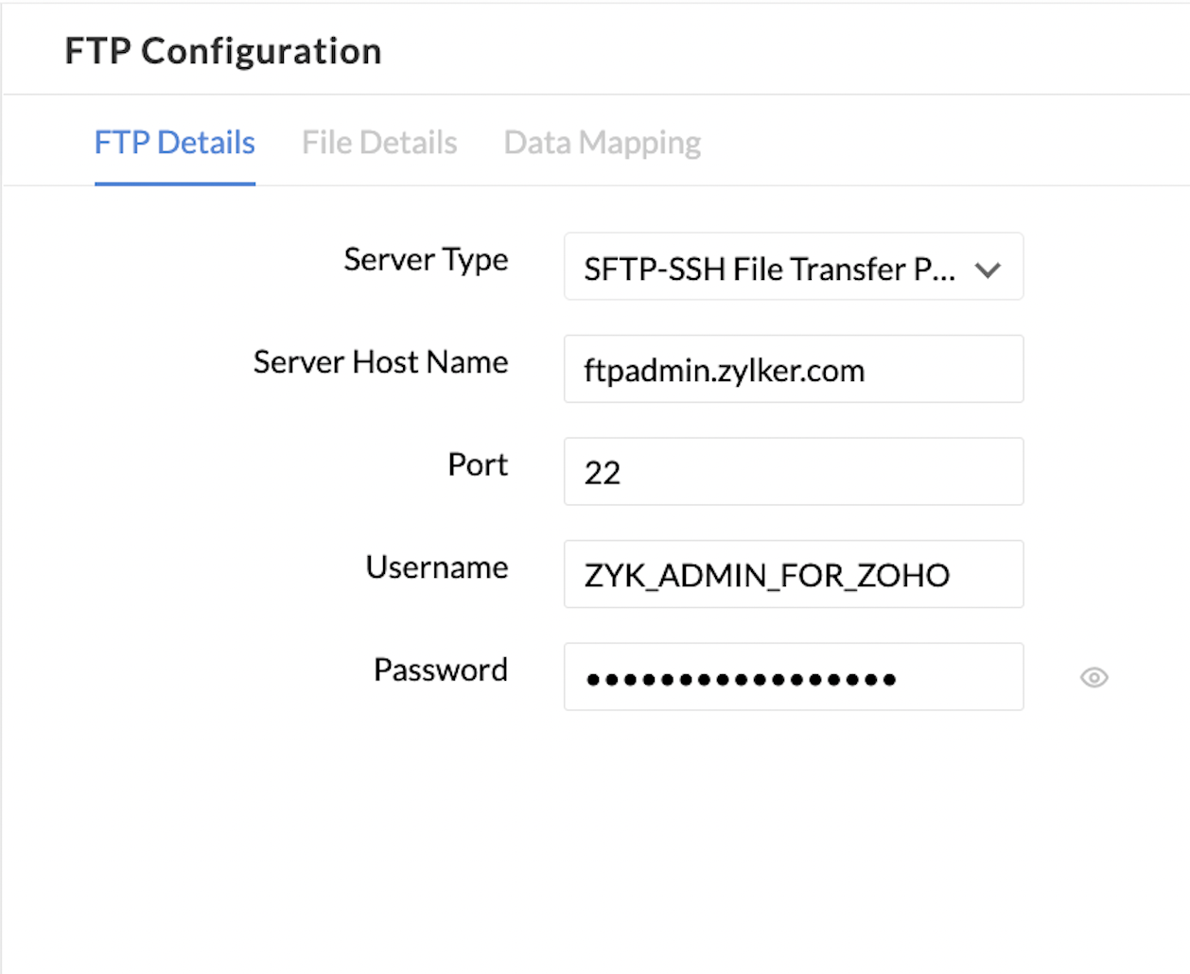Click the ZYK_ADMIN_FOR_ZOHO username text
The height and width of the screenshot is (974, 1190).
766,575
